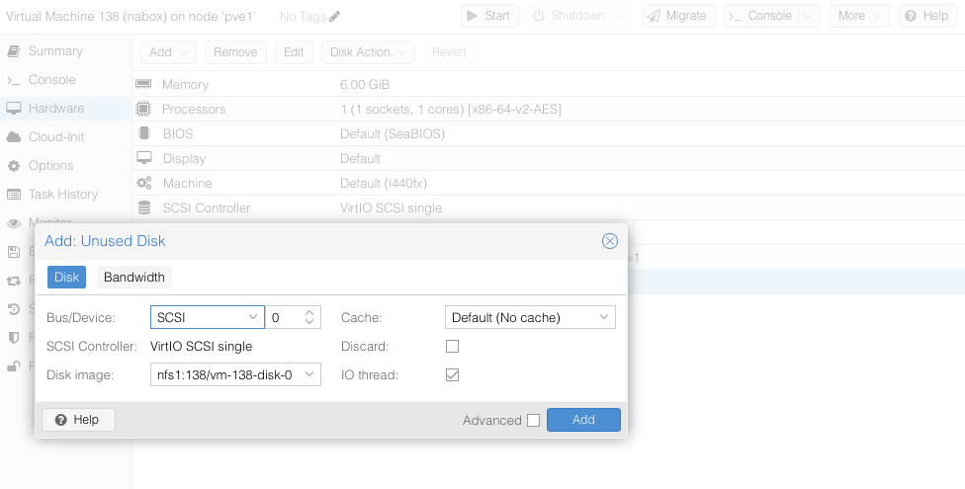Click the top-right Help button
The image size is (965, 489).
(x=927, y=16)
